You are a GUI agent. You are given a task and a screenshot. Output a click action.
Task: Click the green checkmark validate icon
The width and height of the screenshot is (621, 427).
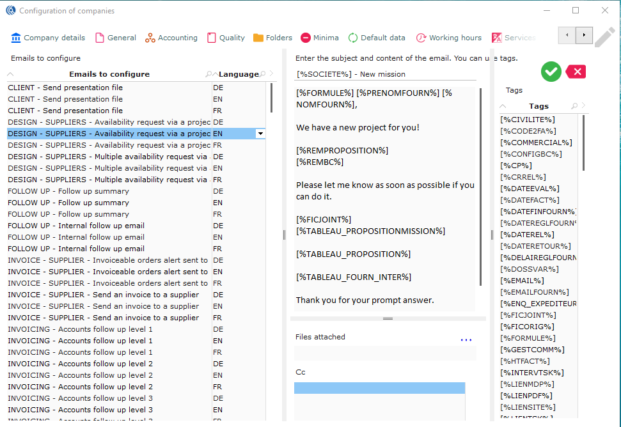point(551,72)
